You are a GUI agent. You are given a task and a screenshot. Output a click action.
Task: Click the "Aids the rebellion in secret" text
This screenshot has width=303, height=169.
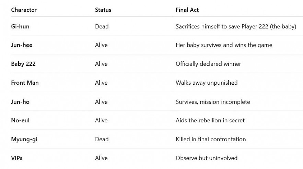pyautogui.click(x=210, y=120)
